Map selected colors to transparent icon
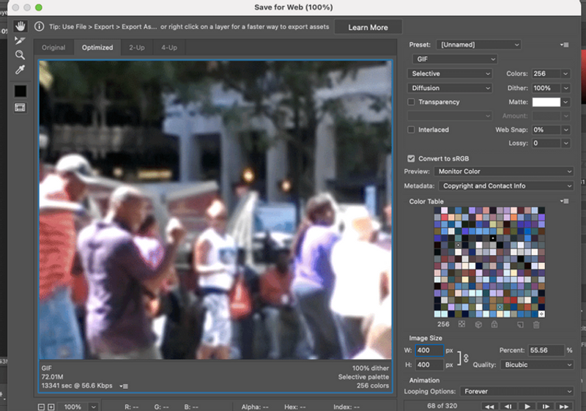Screen dimensions: 586x411 (x=461, y=325)
